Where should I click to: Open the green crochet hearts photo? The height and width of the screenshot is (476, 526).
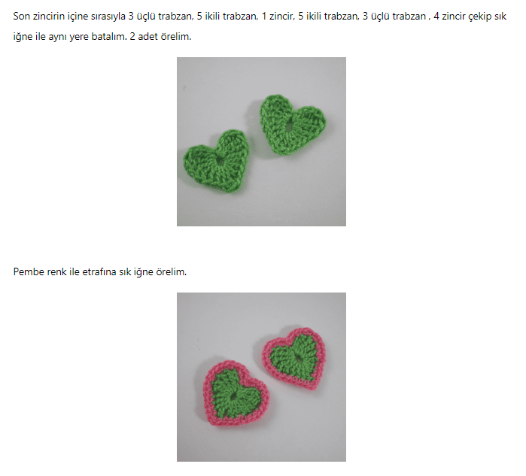coord(261,141)
